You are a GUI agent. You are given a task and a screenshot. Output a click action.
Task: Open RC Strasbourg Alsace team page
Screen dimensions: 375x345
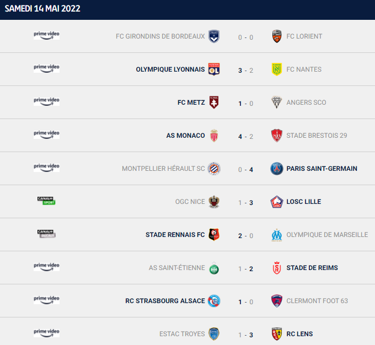pos(165,301)
